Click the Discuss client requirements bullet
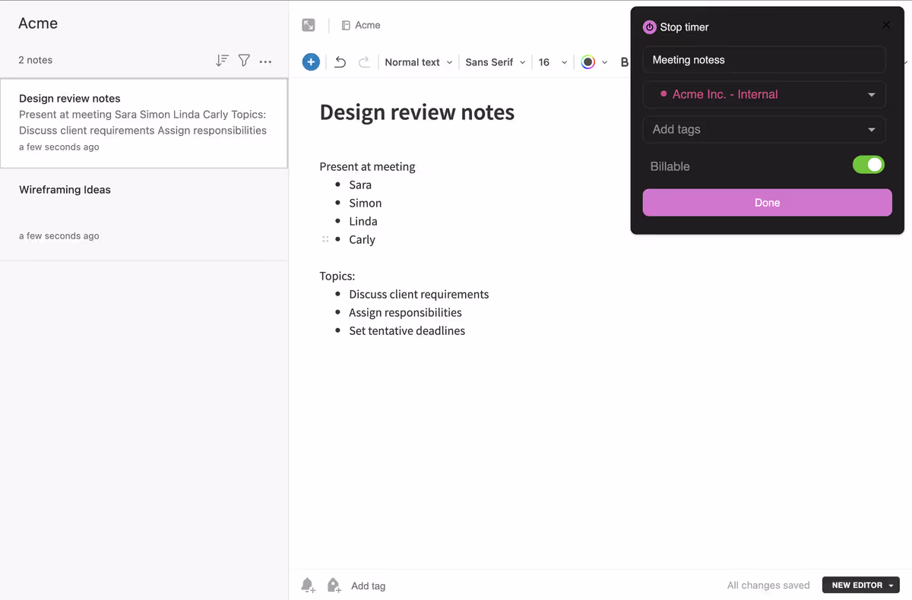912x600 pixels. [419, 294]
